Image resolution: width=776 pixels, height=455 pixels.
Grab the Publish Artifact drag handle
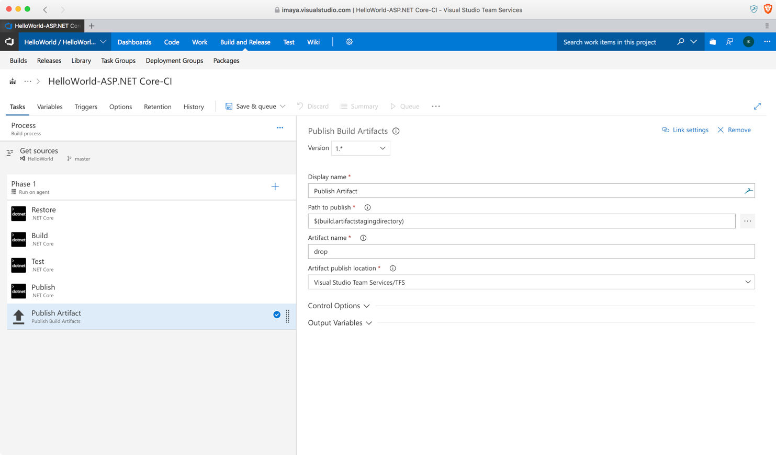[x=288, y=316]
